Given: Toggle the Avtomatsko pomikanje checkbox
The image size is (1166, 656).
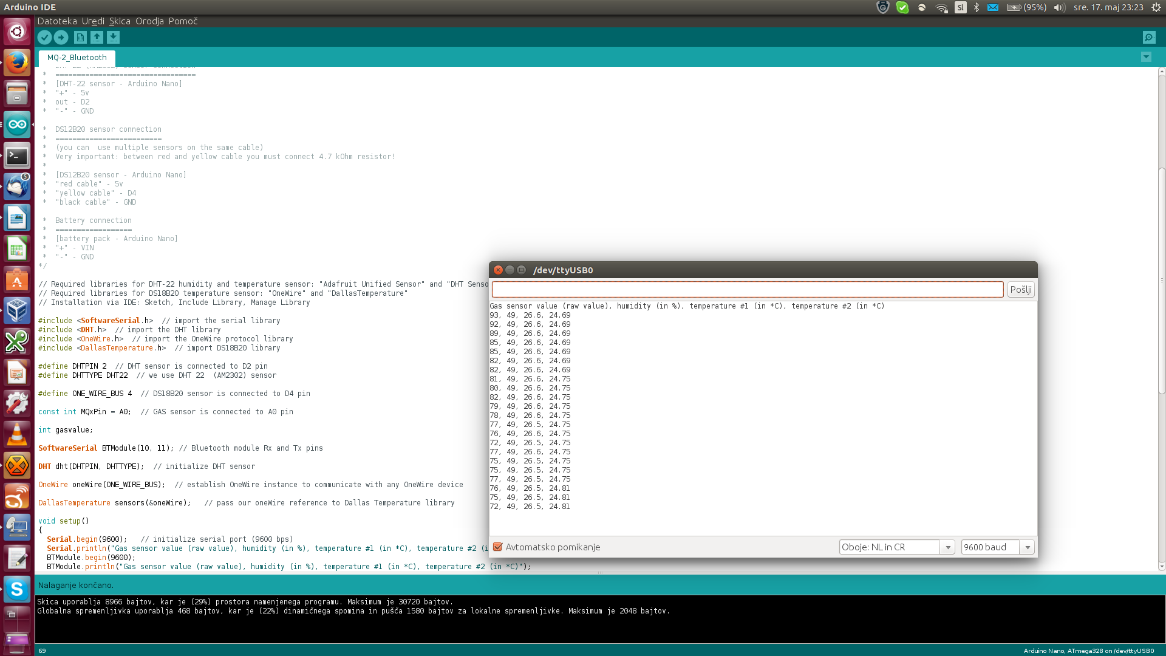Looking at the screenshot, I should [x=498, y=547].
